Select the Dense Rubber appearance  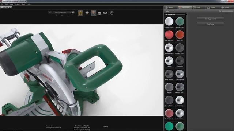click(169, 100)
